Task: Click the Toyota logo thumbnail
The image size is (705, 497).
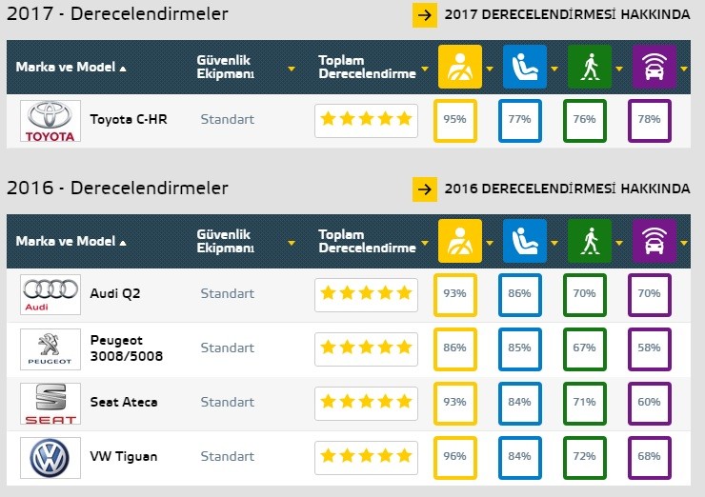Action: (x=50, y=121)
